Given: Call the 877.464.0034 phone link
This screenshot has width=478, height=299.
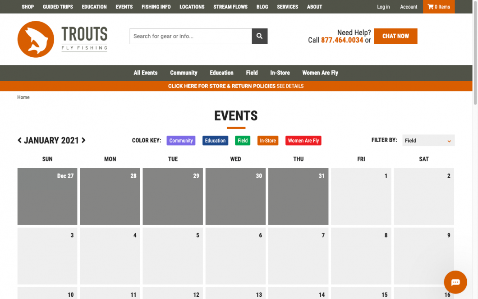Looking at the screenshot, I should coord(342,40).
